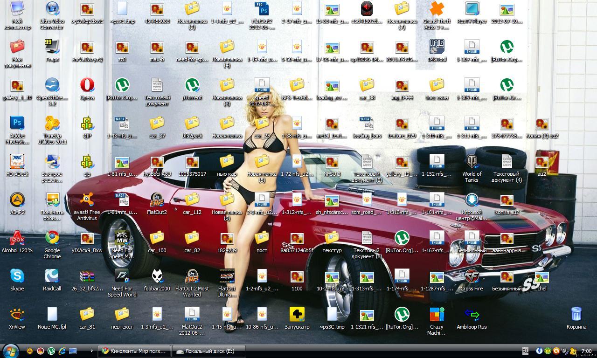597x358 pixels.
Task: Open the Игровой центр@Mail shortcut
Action: [472, 206]
